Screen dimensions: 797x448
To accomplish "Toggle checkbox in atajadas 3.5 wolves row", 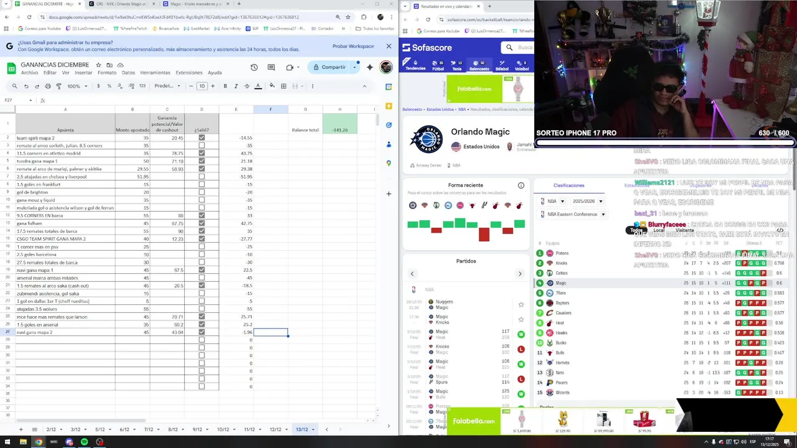I will coord(201,309).
